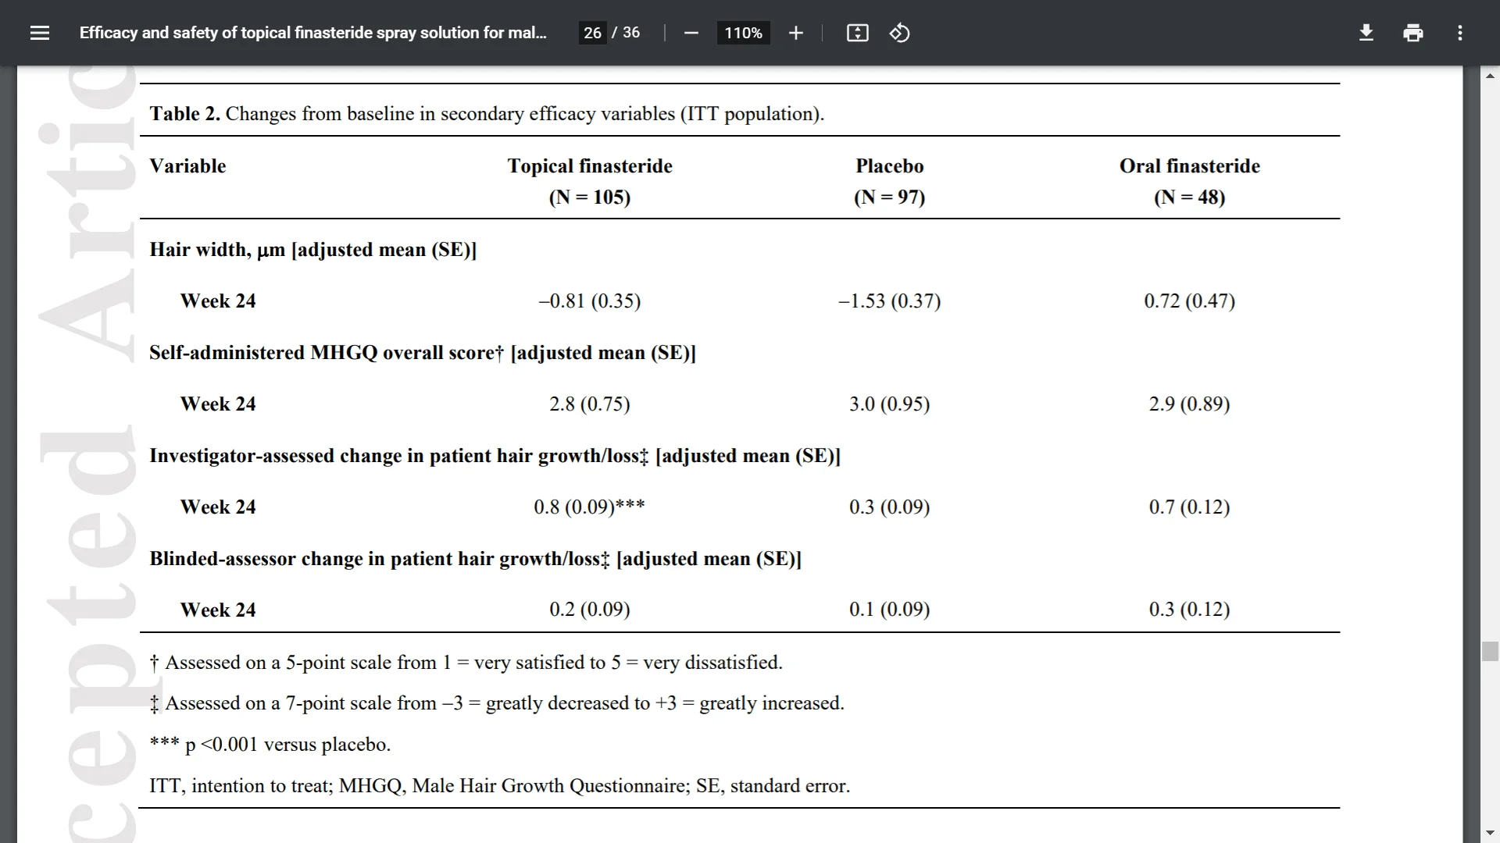The height and width of the screenshot is (843, 1500).
Task: Click the value '2.8 (0.75)'
Action: click(590, 404)
